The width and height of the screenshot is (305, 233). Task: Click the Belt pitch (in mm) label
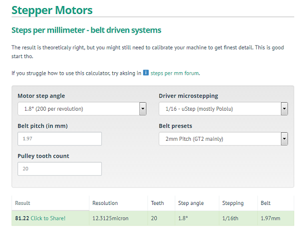coord(43,126)
